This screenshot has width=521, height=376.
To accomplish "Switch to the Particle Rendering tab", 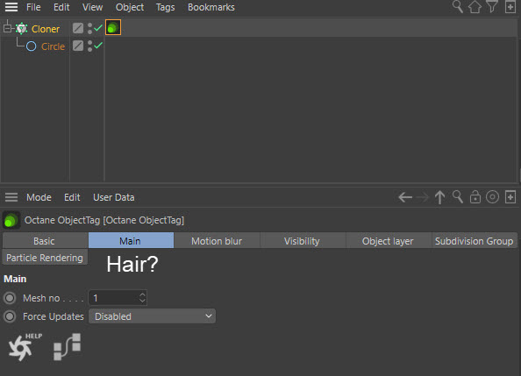I will click(45, 258).
